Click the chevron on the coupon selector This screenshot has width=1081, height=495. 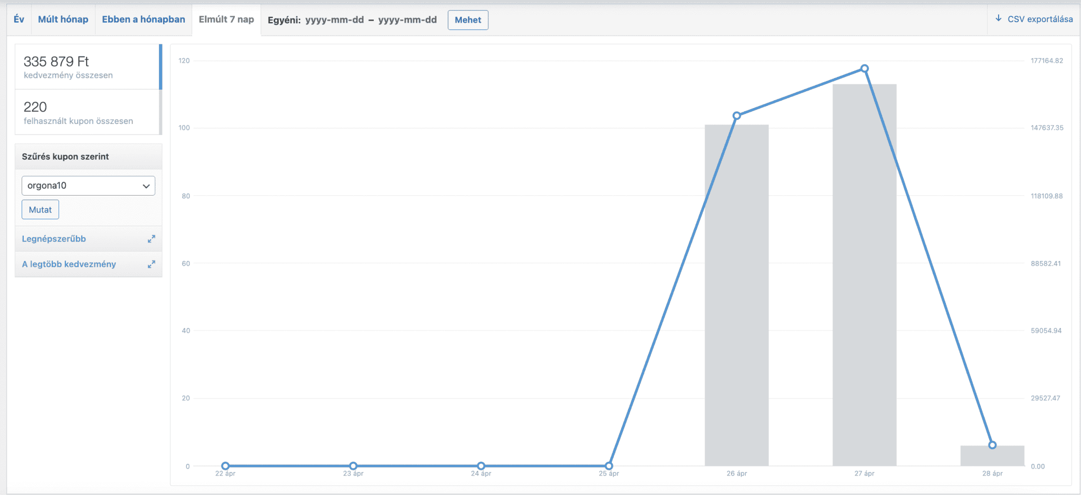pyautogui.click(x=146, y=186)
